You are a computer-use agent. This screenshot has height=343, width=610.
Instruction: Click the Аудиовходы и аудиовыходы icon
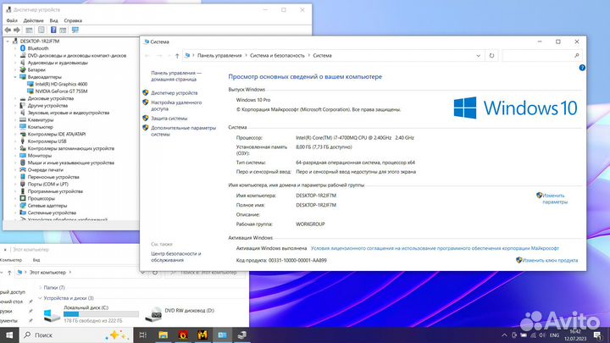[23, 63]
